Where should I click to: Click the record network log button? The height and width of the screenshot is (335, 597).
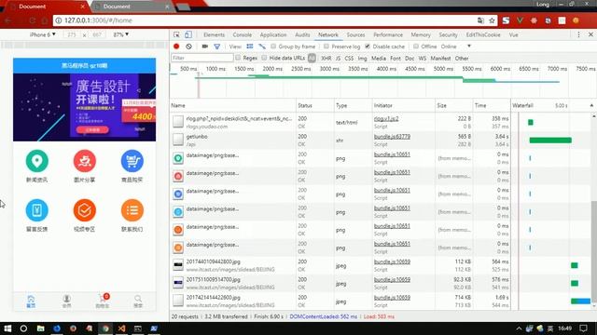tap(176, 47)
